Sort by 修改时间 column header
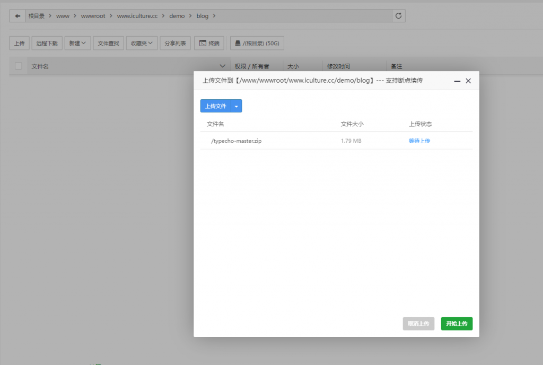 [x=338, y=66]
